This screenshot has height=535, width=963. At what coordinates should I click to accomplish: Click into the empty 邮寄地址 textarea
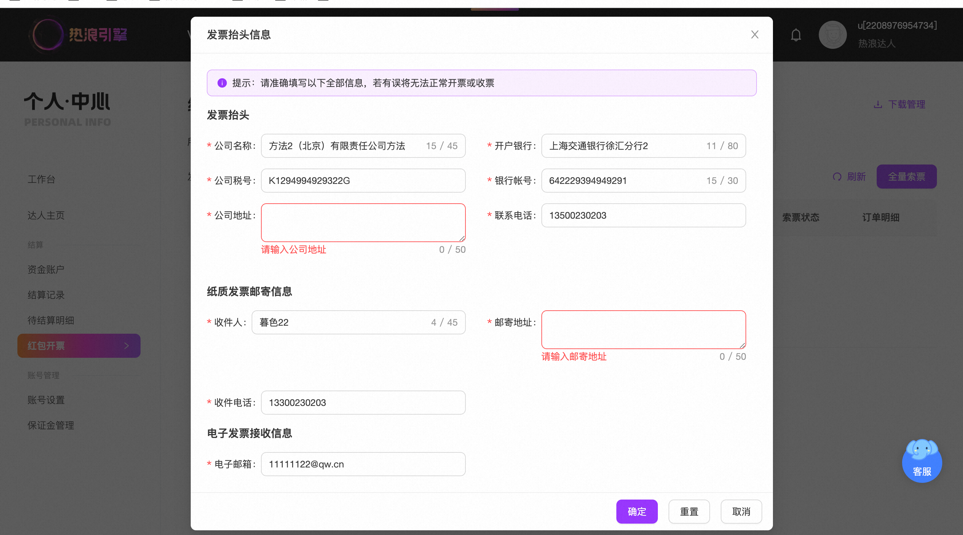(643, 329)
